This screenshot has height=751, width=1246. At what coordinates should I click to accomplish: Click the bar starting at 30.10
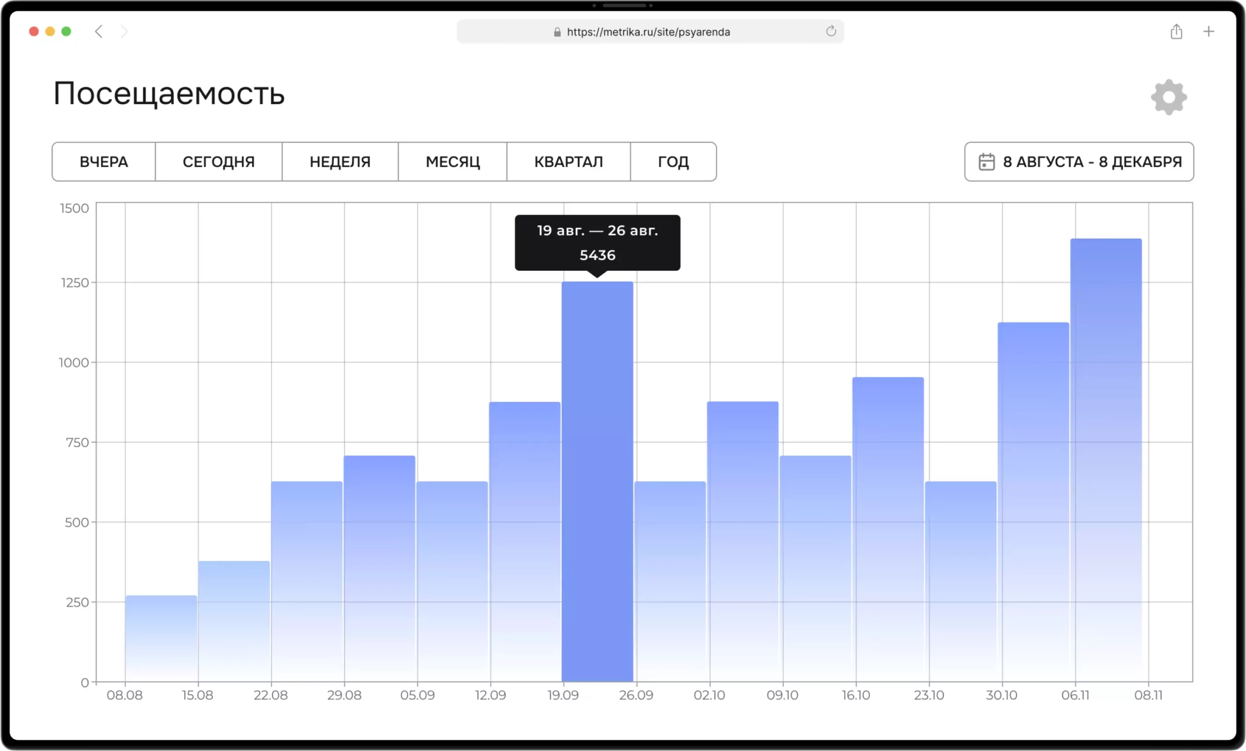click(1034, 502)
